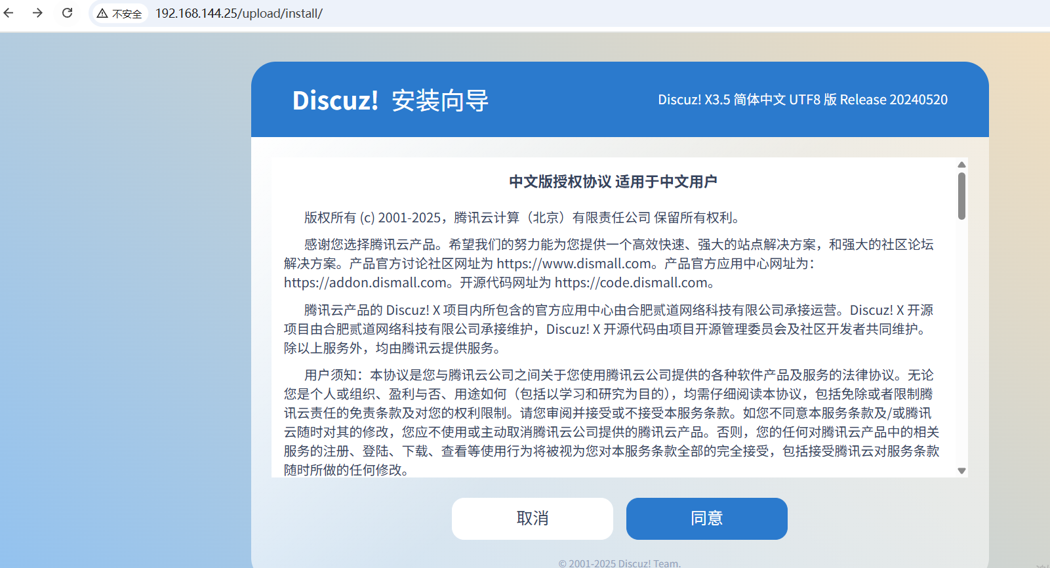Focus the address bar URL 192.168.144.25/upload/install/
1050x568 pixels.
pos(239,13)
